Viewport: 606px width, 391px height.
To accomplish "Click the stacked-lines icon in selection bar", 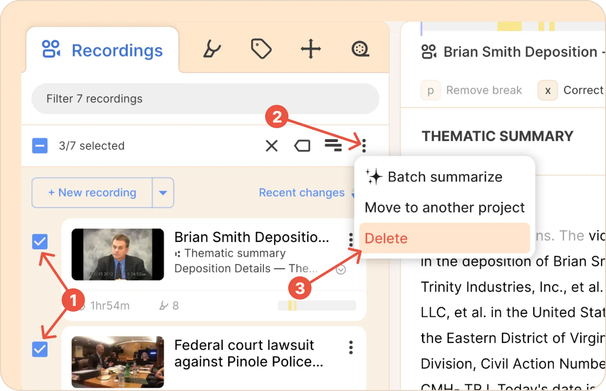I will [x=333, y=145].
